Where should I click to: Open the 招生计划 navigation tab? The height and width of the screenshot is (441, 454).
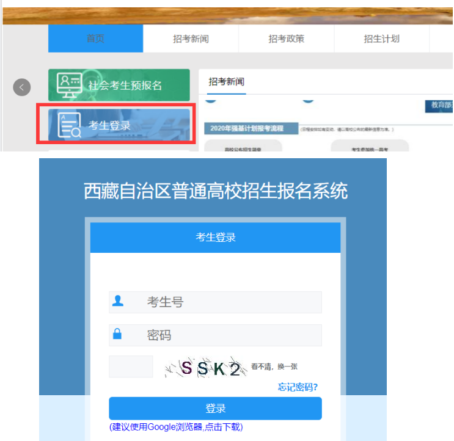tap(381, 38)
